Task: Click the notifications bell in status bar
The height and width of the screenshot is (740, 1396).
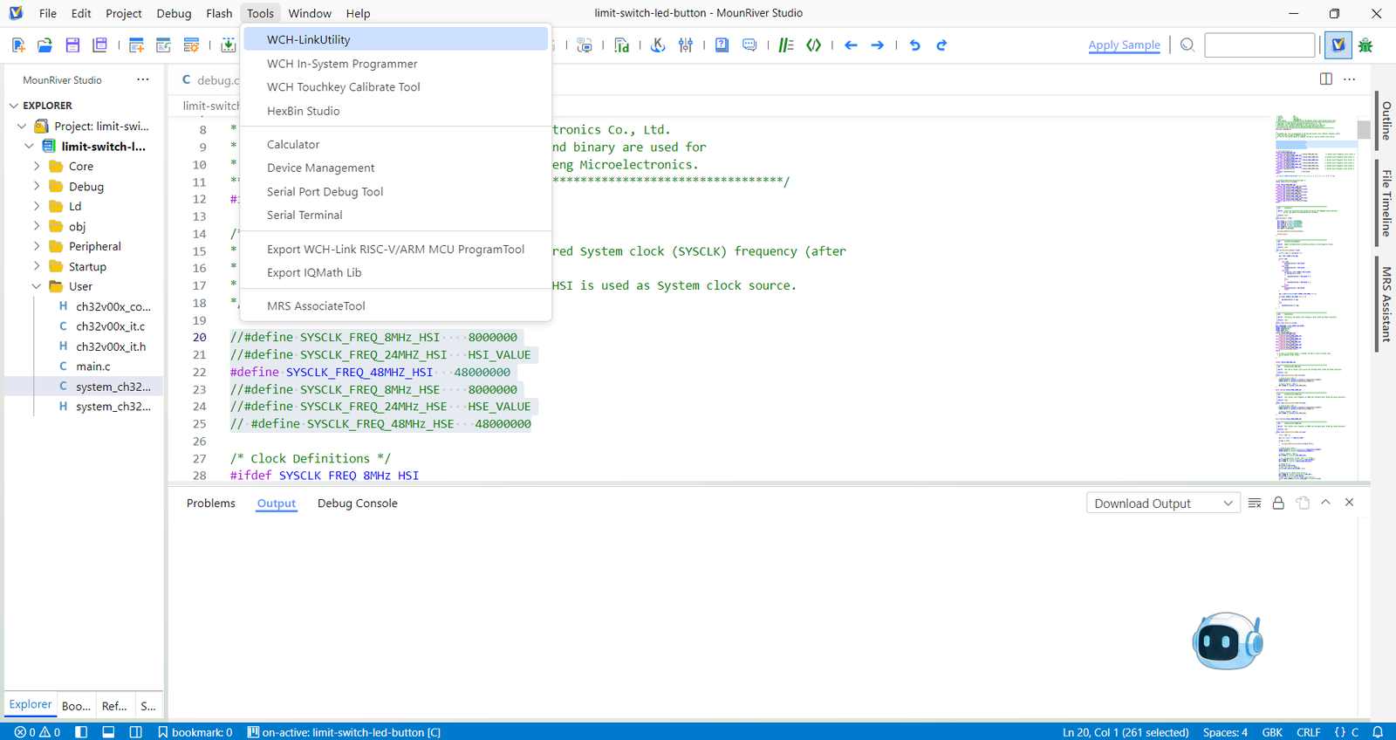Action: [1378, 732]
